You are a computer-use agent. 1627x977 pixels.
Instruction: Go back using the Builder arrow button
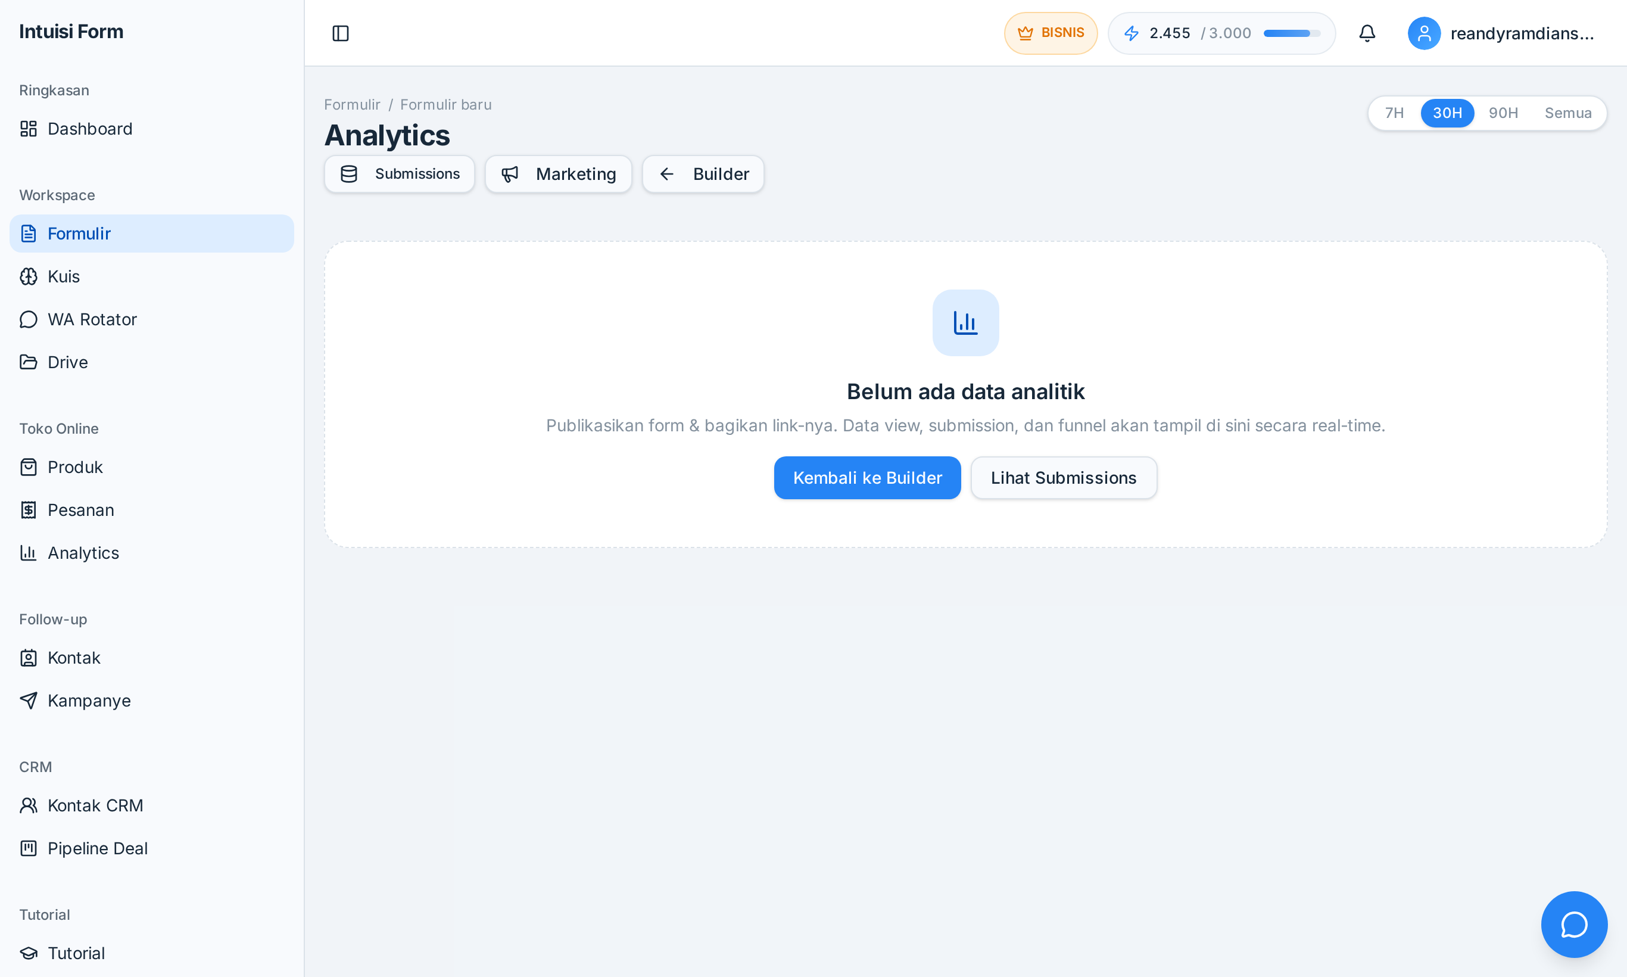pos(703,174)
